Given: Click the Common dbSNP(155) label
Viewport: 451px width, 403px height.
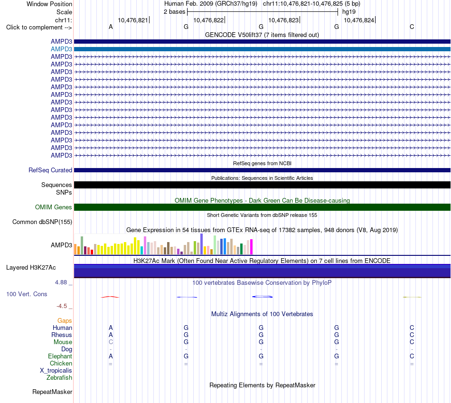Looking at the screenshot, I should pos(42,222).
